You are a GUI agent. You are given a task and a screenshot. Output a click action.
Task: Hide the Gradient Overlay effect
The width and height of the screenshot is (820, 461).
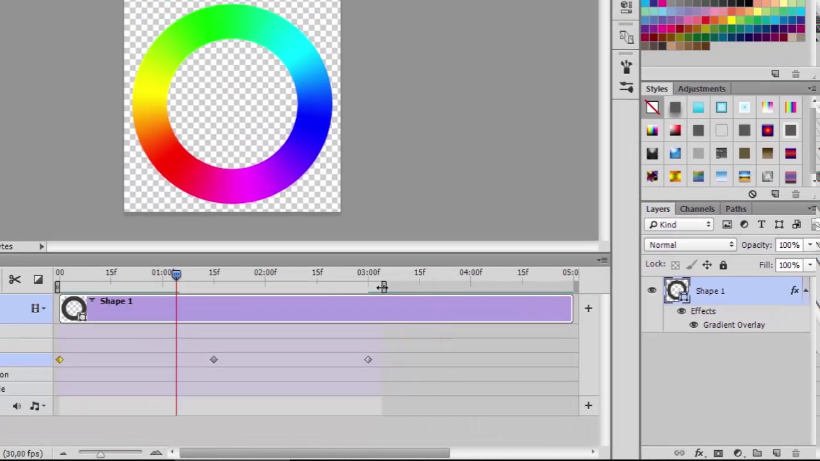(x=693, y=325)
